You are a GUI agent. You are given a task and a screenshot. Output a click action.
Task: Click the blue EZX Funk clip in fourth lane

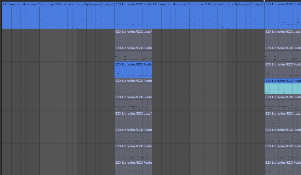point(133,70)
